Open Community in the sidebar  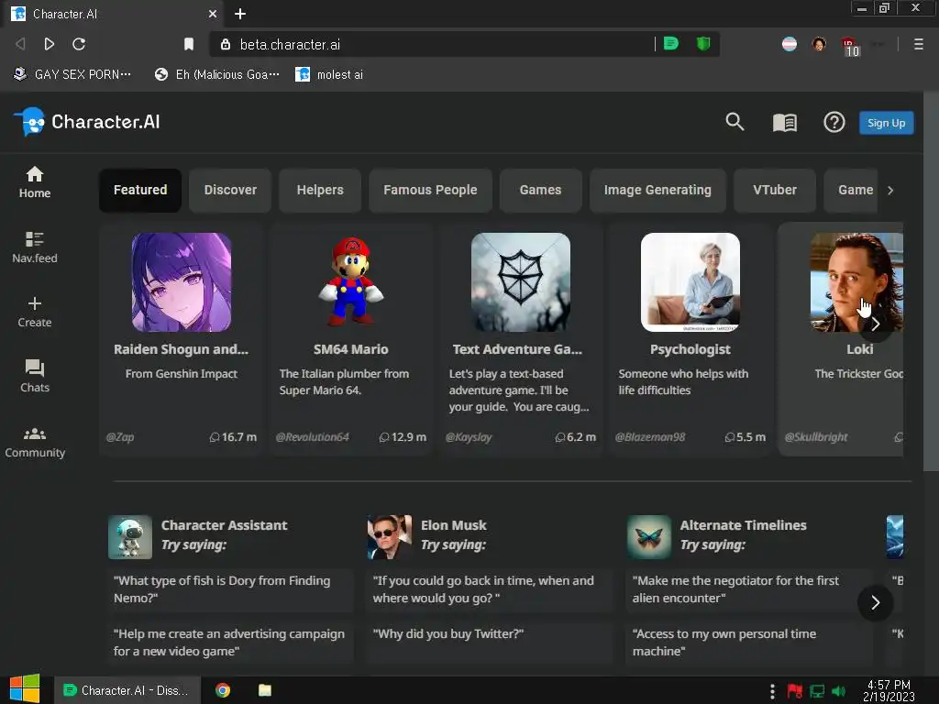click(35, 443)
